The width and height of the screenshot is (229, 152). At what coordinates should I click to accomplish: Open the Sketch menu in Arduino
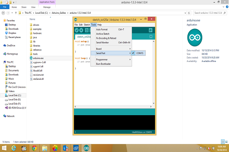[87, 25]
